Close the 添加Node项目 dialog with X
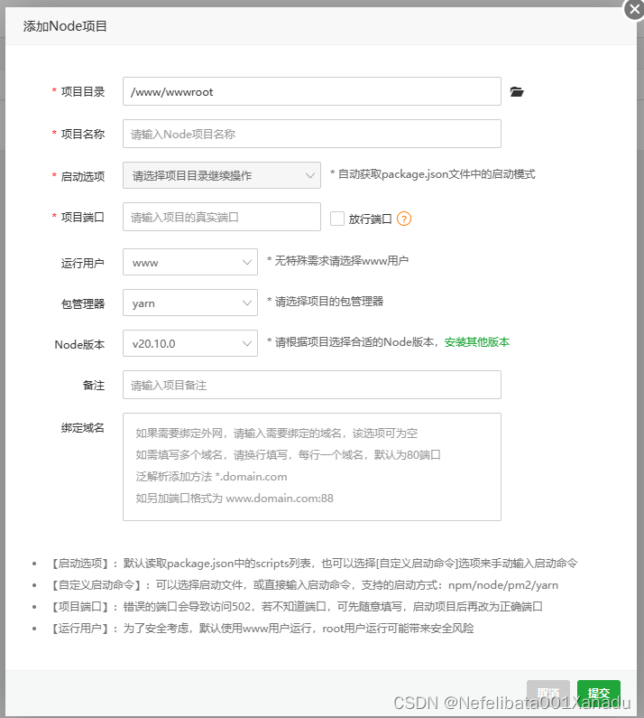Image resolution: width=644 pixels, height=718 pixels. [x=634, y=9]
